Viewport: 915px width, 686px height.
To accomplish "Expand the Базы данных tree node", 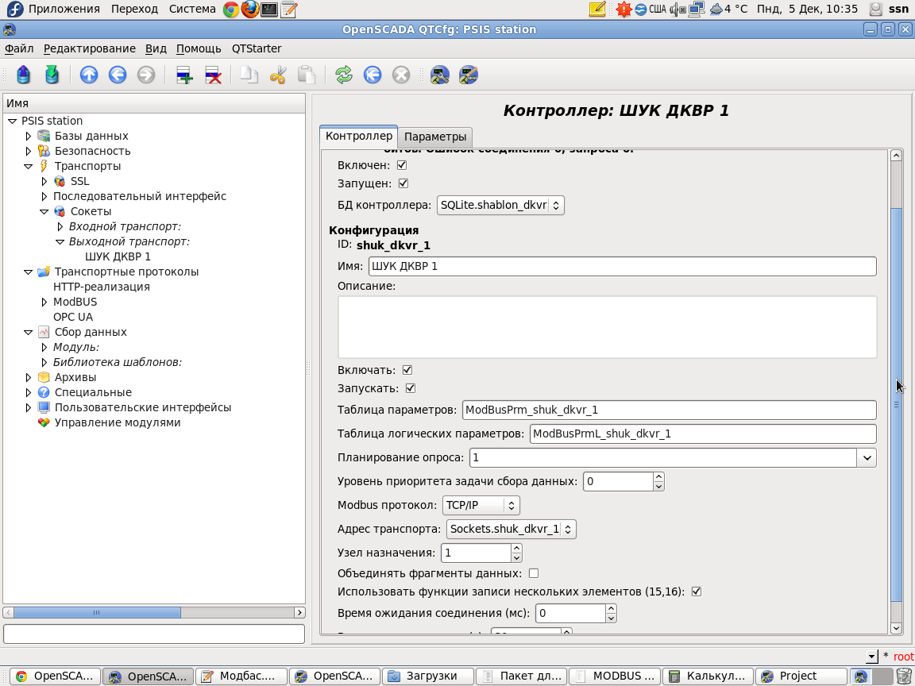I will pyautogui.click(x=29, y=136).
